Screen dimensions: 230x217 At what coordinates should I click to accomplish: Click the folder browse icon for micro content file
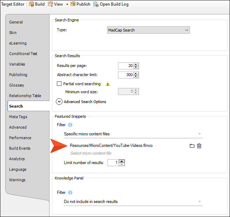pyautogui.click(x=192, y=146)
